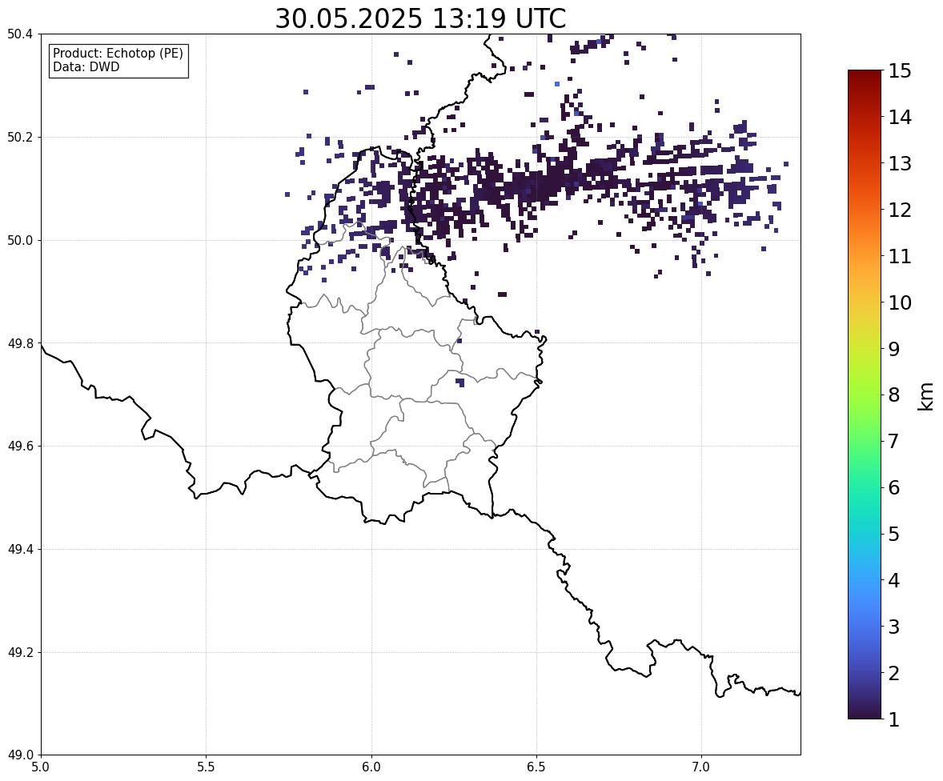This screenshot has height=781, width=943.
Task: Click colorbar tick label 14
Action: (899, 118)
